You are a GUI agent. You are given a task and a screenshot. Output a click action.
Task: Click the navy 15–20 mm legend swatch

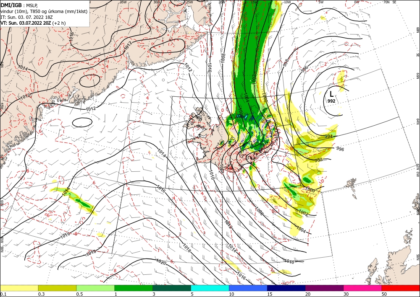(286, 288)
